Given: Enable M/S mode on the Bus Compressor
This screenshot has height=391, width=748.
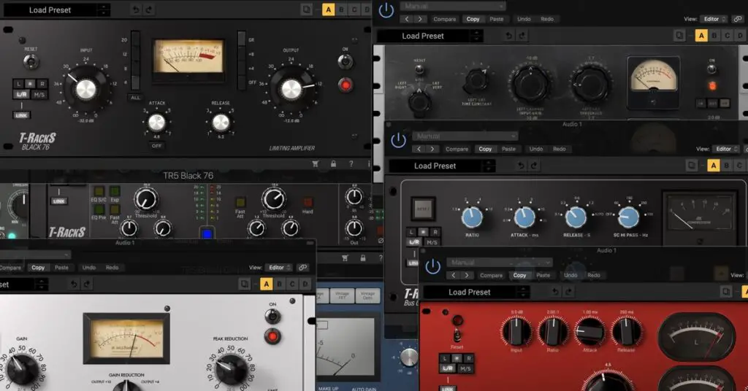Looking at the screenshot, I should [x=432, y=242].
